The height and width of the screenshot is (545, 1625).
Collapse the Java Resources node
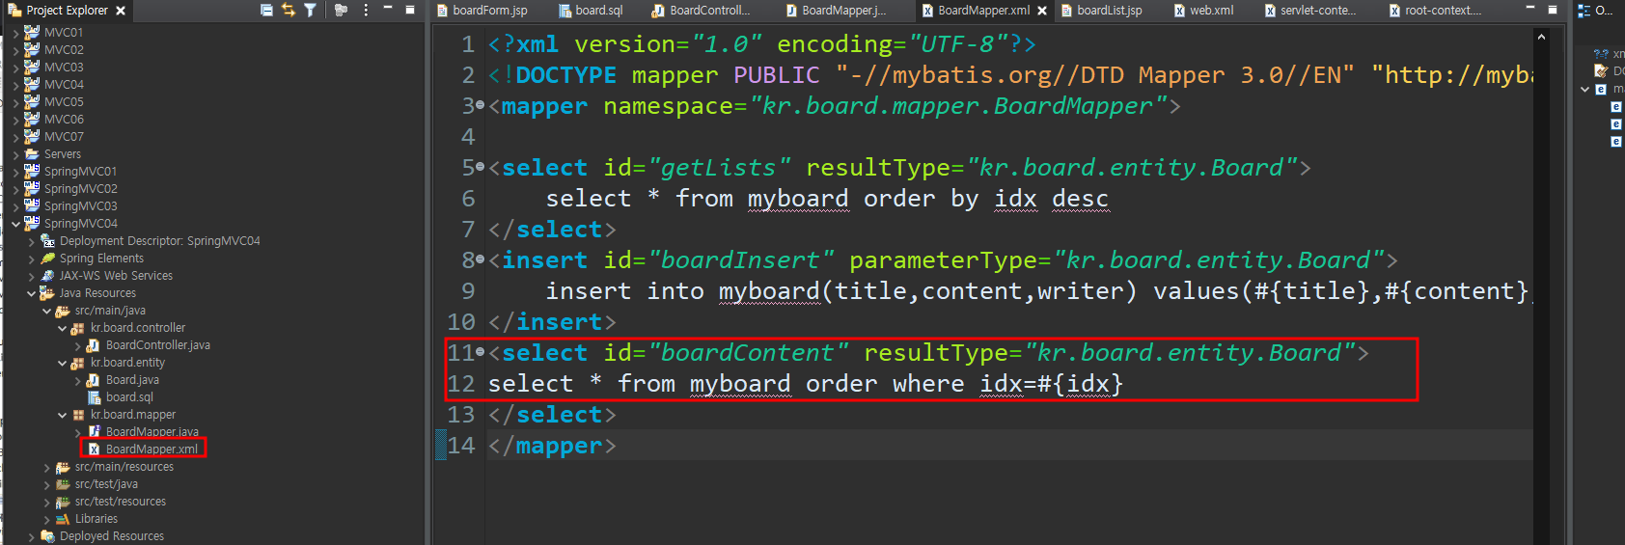(x=32, y=293)
